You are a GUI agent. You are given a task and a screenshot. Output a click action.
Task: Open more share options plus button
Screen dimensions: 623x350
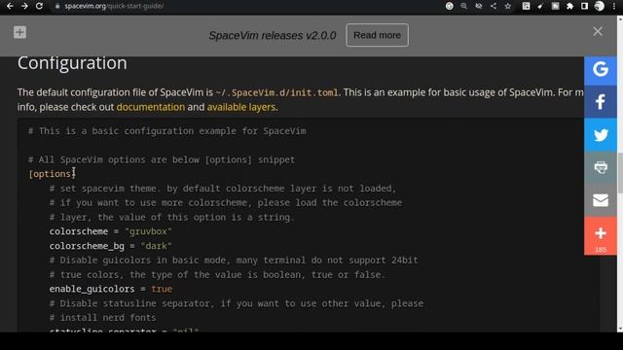pyautogui.click(x=601, y=235)
